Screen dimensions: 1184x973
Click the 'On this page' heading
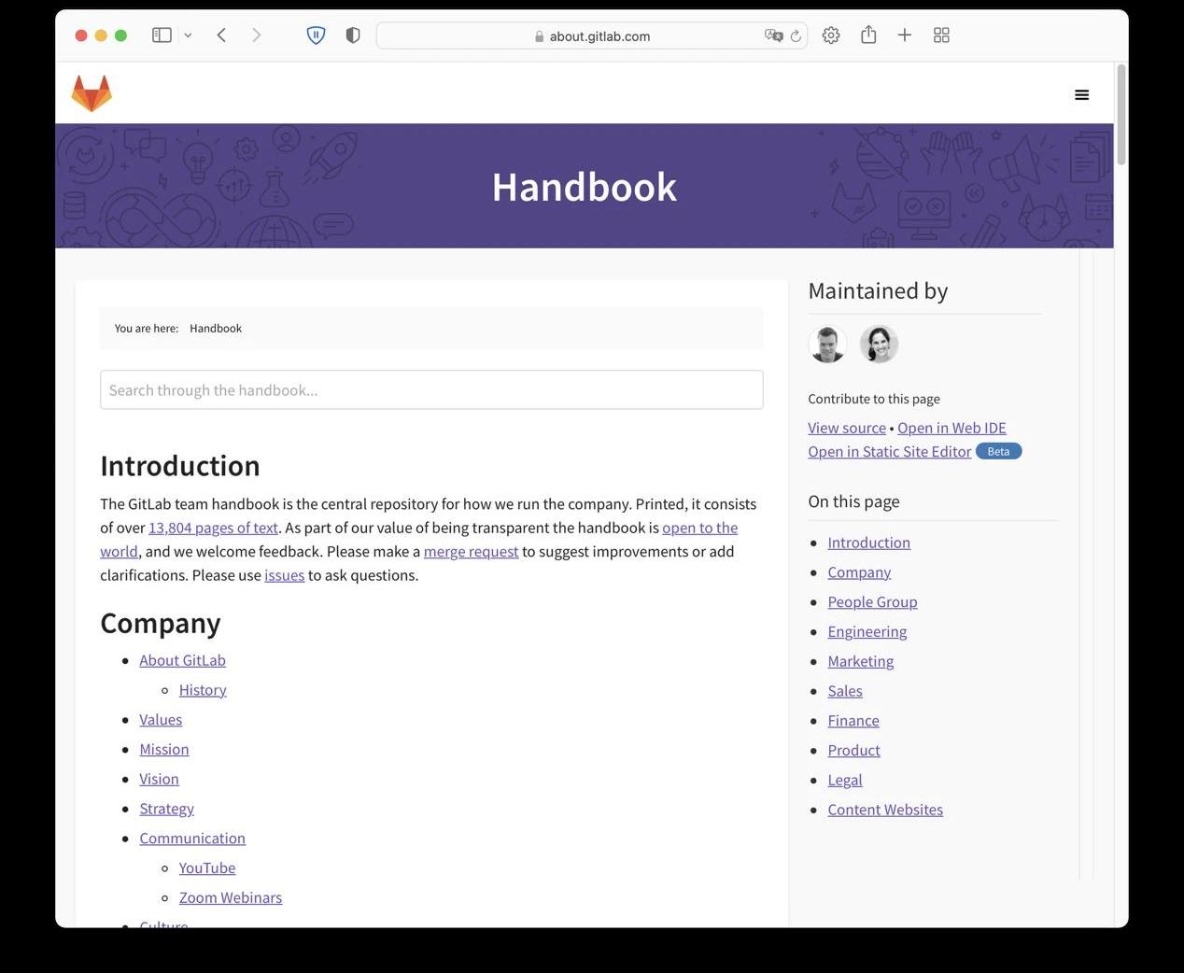(x=853, y=501)
